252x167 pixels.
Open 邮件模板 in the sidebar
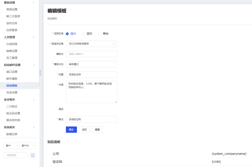pyautogui.click(x=12, y=79)
